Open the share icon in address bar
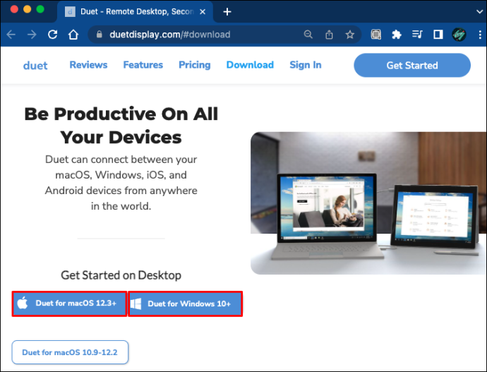Image resolution: width=487 pixels, height=372 pixels. [x=329, y=35]
